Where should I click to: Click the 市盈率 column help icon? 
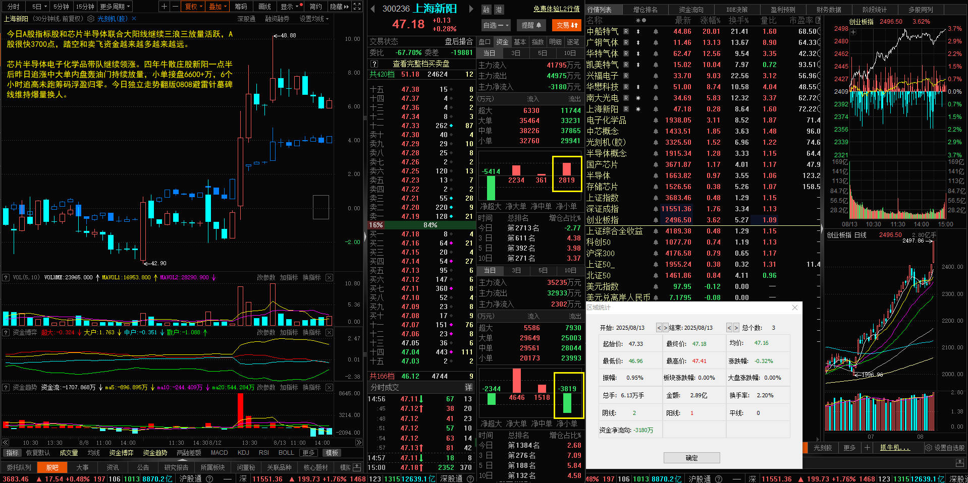pos(818,20)
